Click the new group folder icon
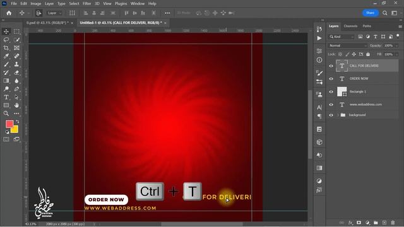This screenshot has height=227, width=404. tap(376, 223)
